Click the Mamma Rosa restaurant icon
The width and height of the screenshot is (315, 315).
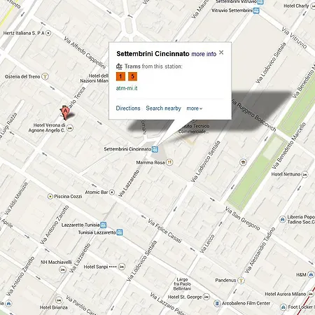pos(169,162)
